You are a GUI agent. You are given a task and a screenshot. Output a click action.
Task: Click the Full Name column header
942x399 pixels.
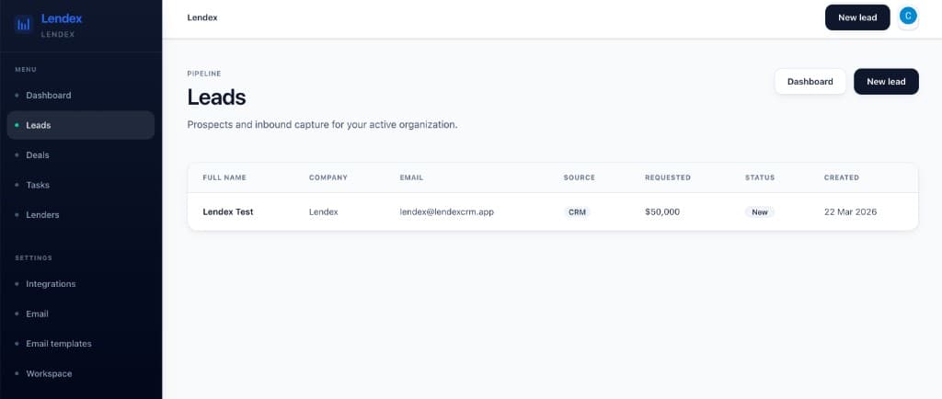224,177
